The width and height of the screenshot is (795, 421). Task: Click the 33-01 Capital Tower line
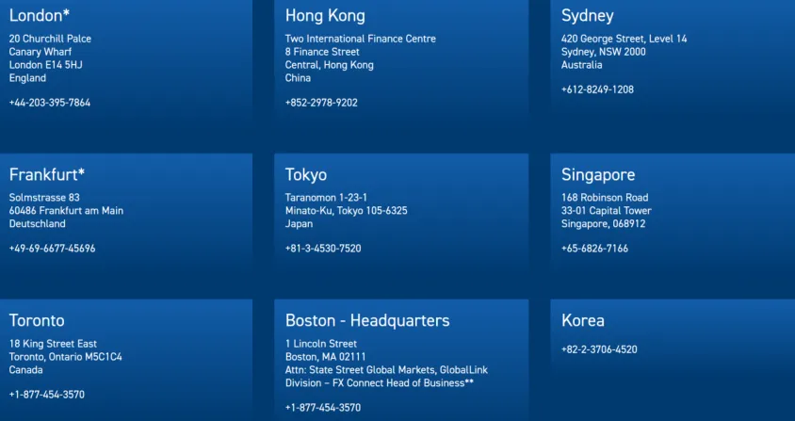tap(607, 211)
